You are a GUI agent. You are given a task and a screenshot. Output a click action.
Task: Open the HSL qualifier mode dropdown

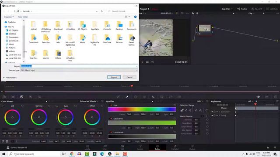click(200, 101)
